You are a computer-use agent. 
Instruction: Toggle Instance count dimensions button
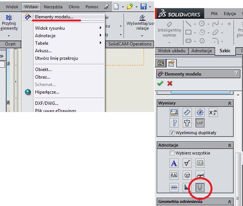200,112
